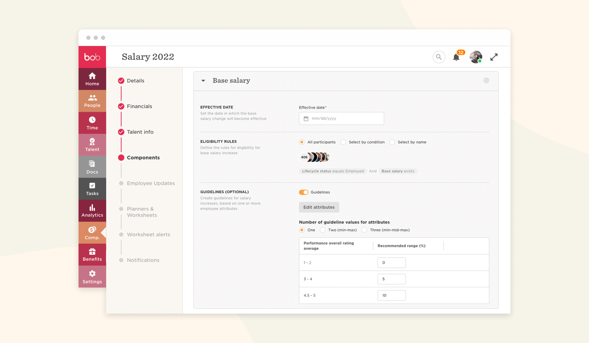This screenshot has width=589, height=343.
Task: Click Recommended range (%) column header
Action: (x=402, y=246)
